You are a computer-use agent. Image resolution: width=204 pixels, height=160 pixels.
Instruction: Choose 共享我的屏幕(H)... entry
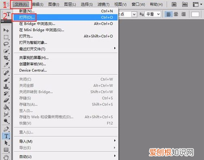click(x=66, y=58)
